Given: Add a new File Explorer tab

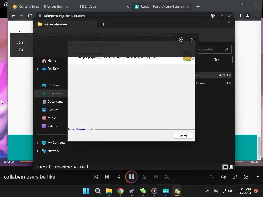Looking at the screenshot, I should (103, 24).
